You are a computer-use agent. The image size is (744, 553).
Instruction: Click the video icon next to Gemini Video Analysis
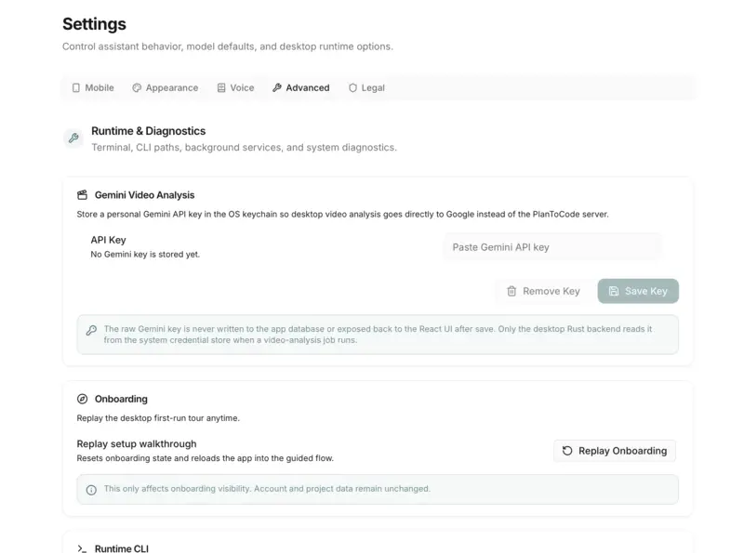pyautogui.click(x=82, y=195)
